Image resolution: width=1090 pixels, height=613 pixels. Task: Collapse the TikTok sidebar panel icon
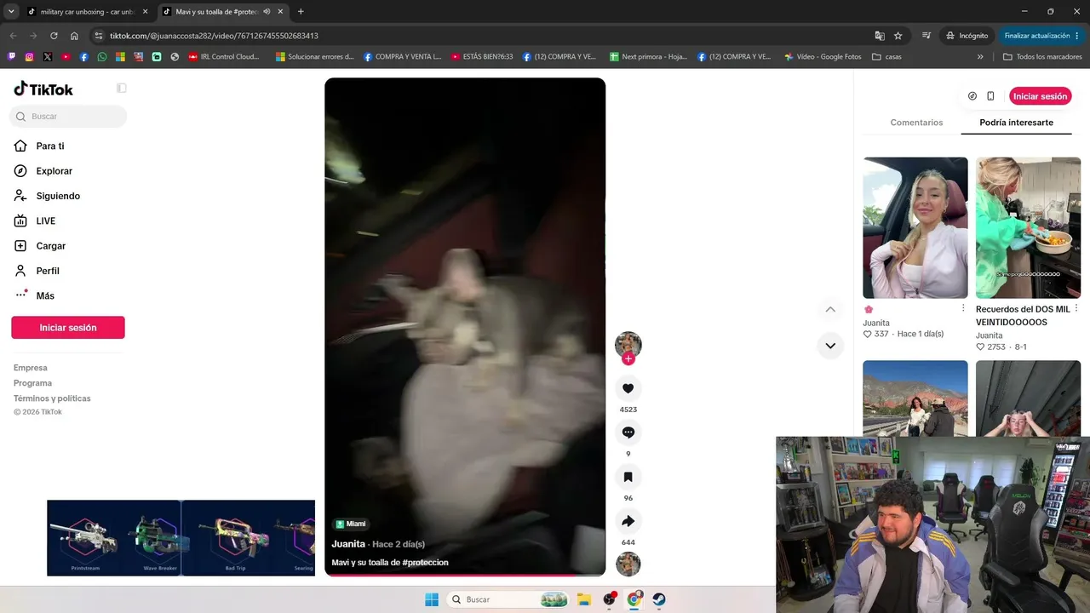point(122,89)
